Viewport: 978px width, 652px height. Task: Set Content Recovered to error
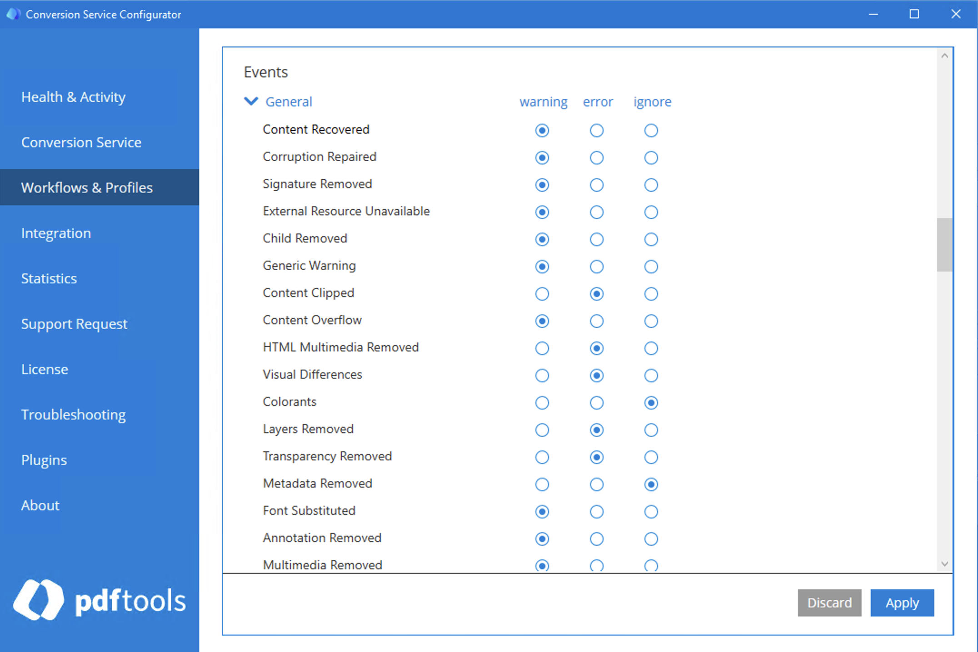coord(596,130)
